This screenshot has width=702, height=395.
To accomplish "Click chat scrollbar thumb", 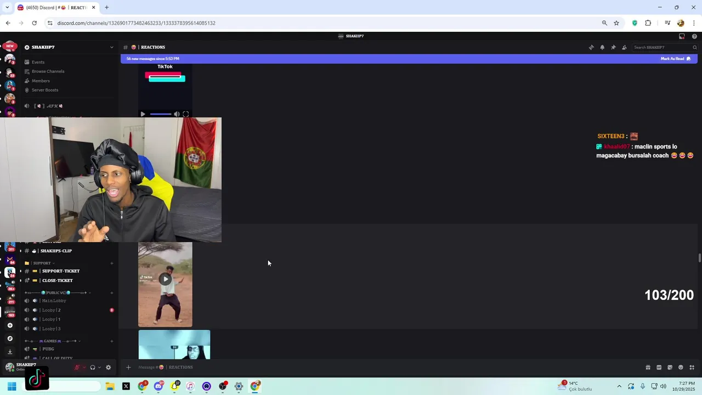I will pos(699,258).
